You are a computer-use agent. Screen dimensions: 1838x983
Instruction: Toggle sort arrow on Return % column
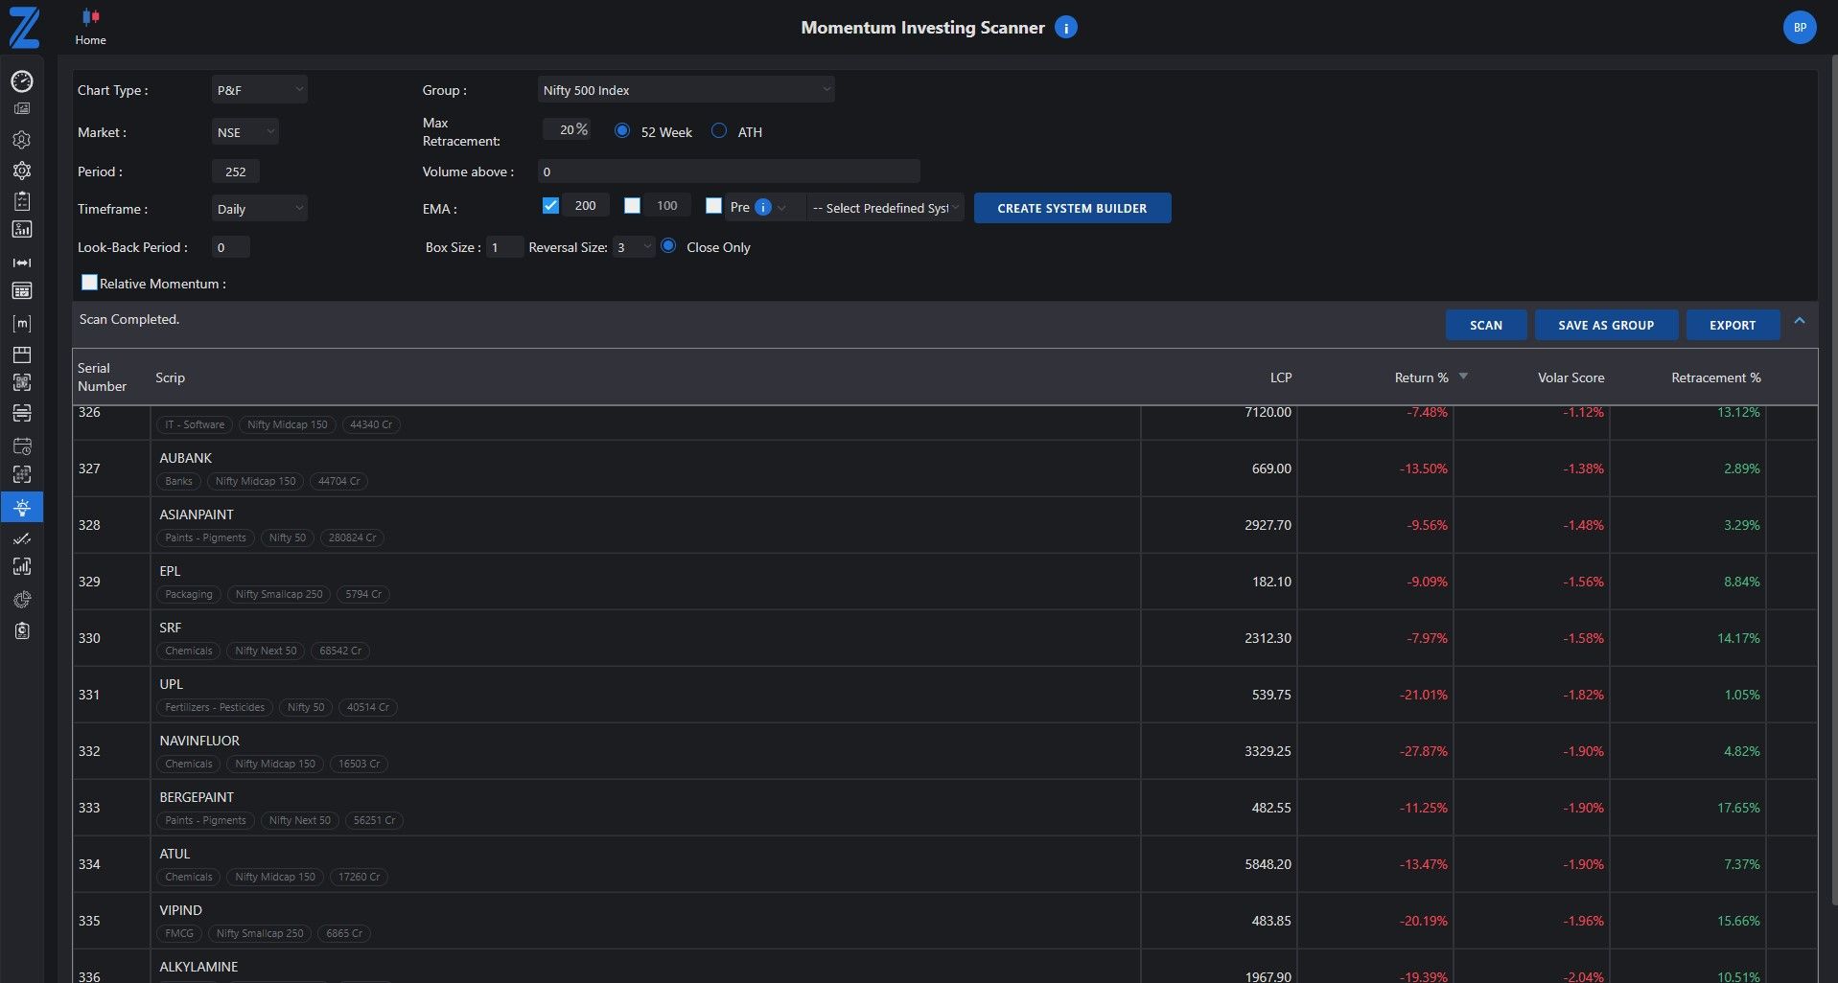(1463, 377)
